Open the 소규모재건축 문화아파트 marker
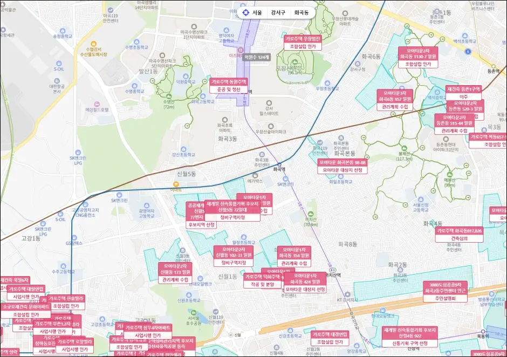The image size is (507, 357). (26, 311)
